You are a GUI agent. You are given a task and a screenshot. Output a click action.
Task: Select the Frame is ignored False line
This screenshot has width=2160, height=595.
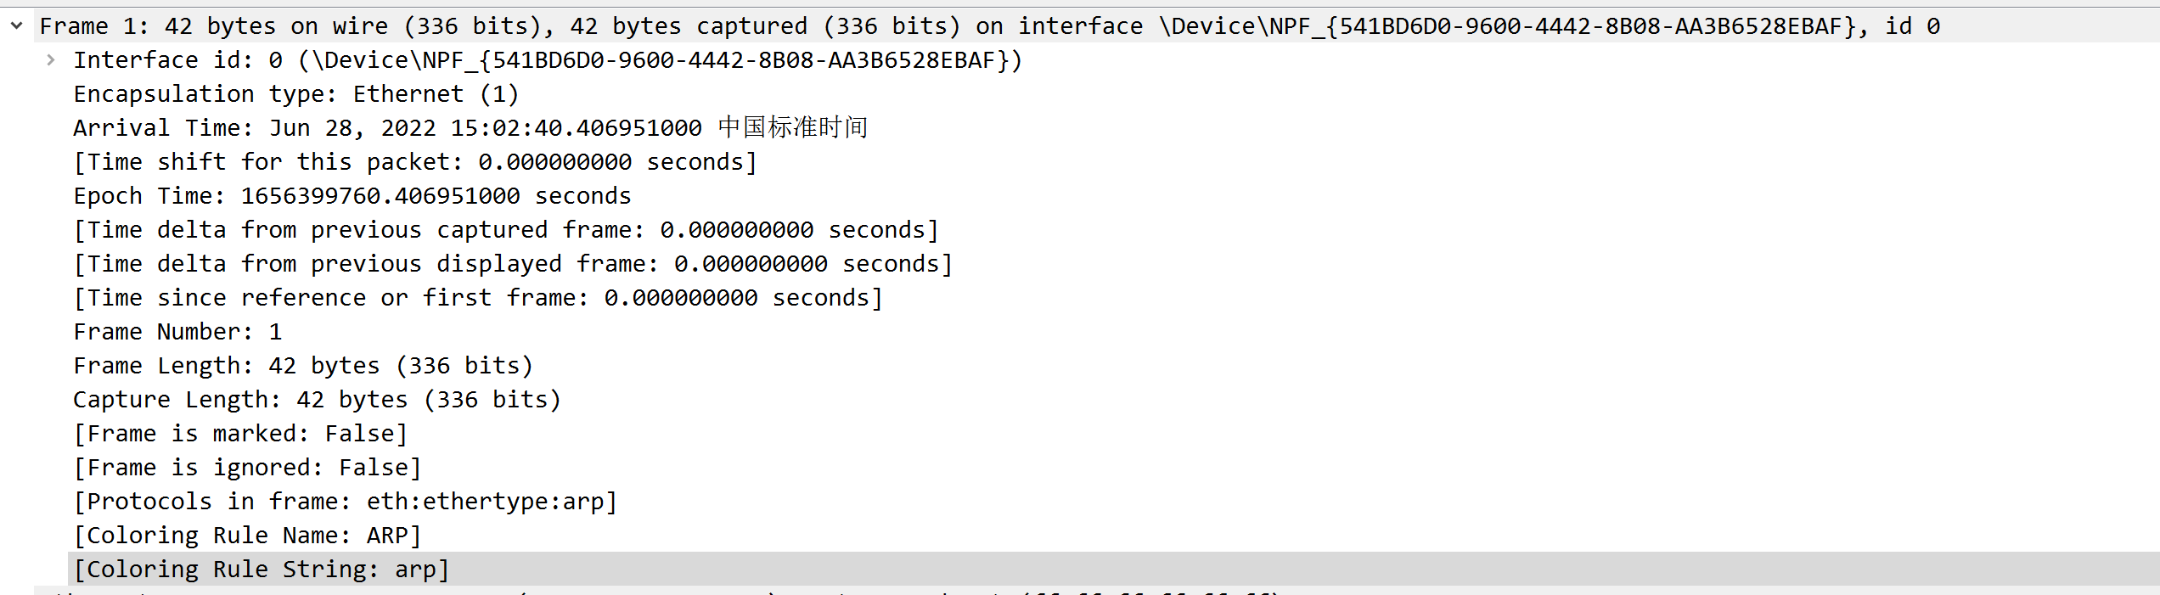coord(246,467)
